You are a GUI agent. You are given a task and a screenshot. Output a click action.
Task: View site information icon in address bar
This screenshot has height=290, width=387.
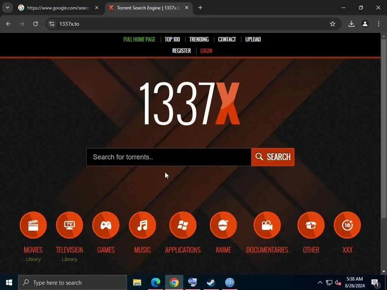tap(51, 24)
